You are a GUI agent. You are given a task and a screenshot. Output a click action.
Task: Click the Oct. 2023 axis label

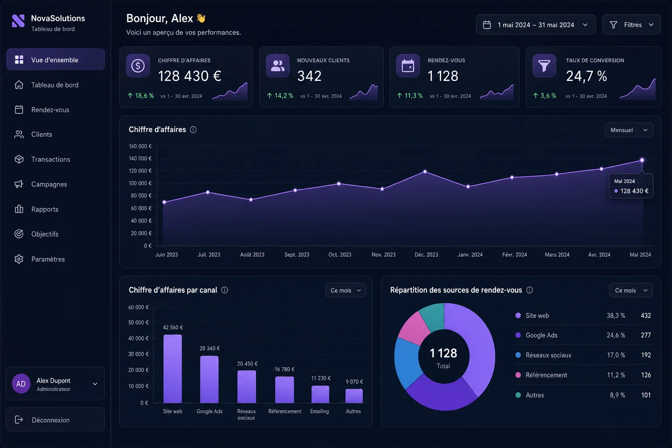[x=340, y=255]
